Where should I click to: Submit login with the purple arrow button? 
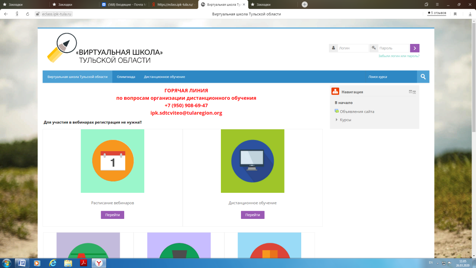(415, 48)
